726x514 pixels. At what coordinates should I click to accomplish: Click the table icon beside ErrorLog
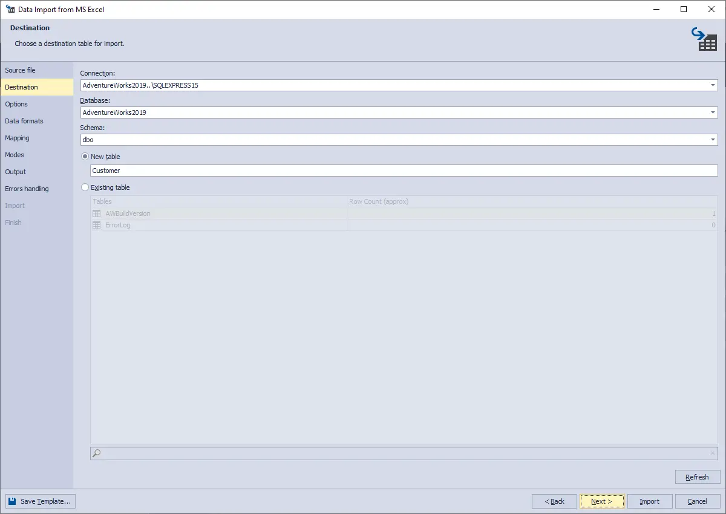(97, 225)
